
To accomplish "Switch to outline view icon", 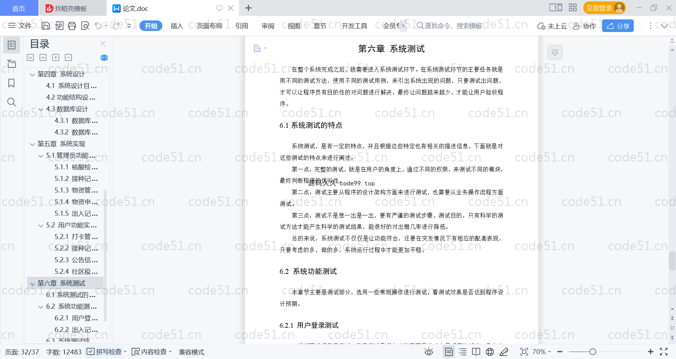I will tap(463, 352).
